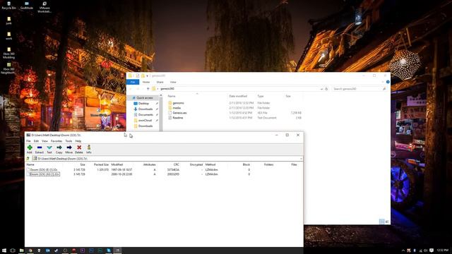Click the up-folder icon beside 7-Zip path
The width and height of the screenshot is (452, 254).
pyautogui.click(x=28, y=159)
